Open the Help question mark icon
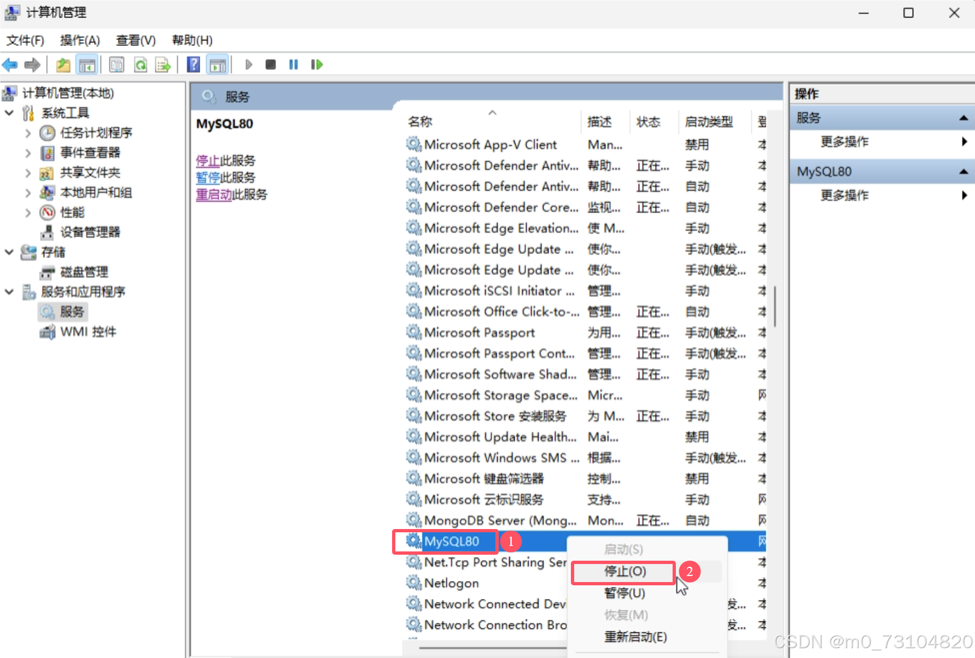The width and height of the screenshot is (975, 658). click(x=194, y=65)
